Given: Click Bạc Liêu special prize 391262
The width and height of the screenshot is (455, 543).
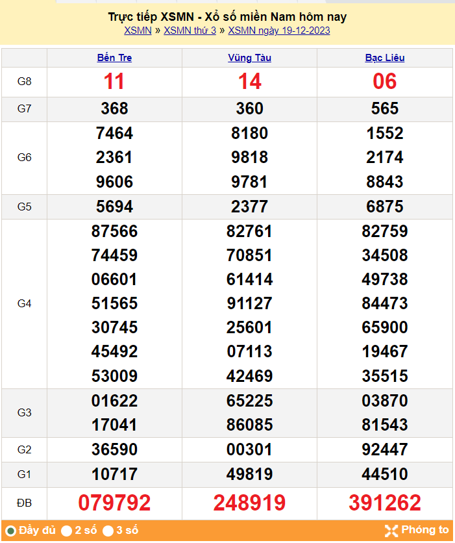Looking at the screenshot, I should [x=385, y=503].
